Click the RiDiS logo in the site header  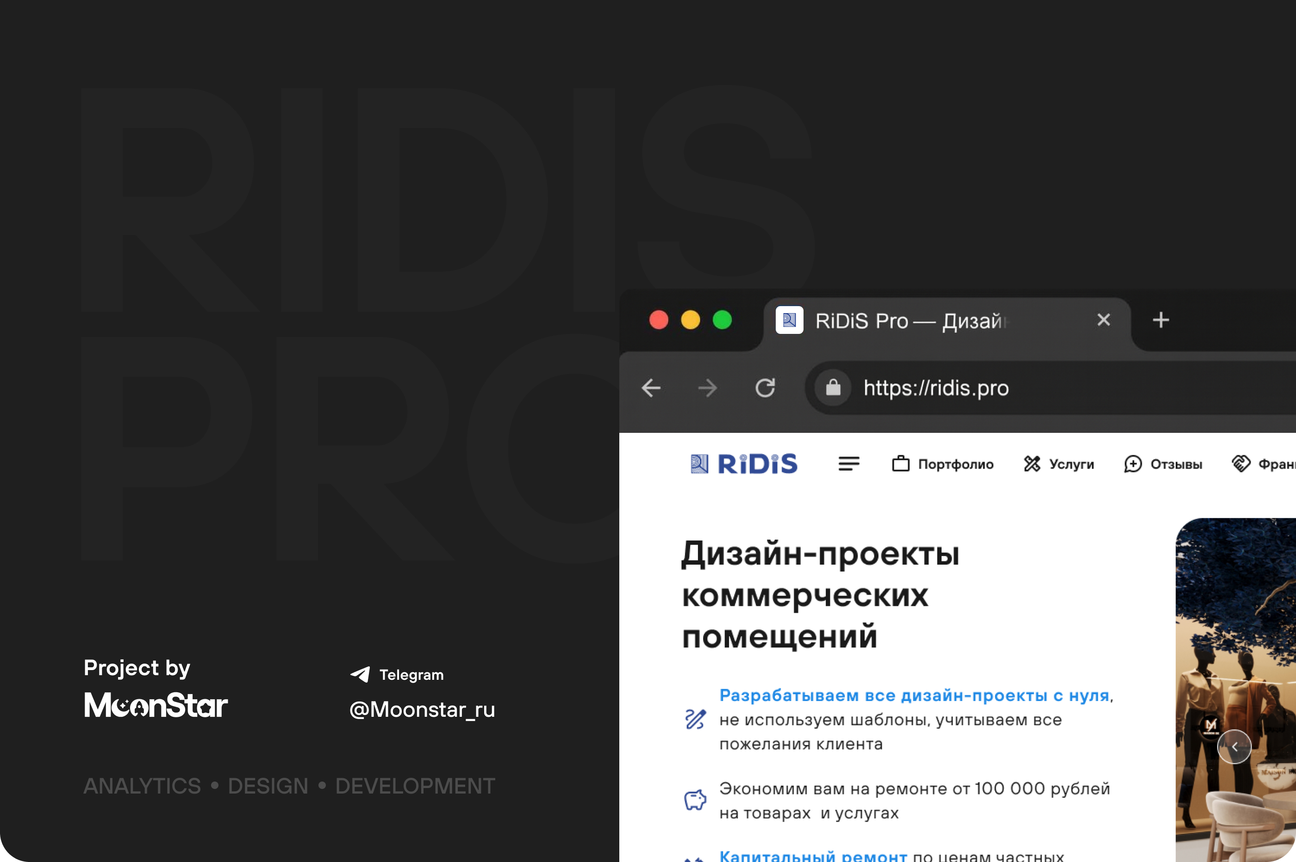tap(744, 463)
